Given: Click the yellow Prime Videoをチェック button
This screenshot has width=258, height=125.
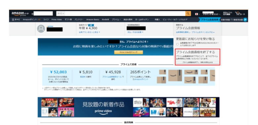Looking at the screenshot, I should pyautogui.click(x=129, y=52).
